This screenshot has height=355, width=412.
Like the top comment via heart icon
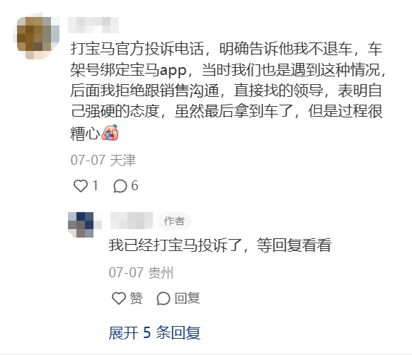[x=81, y=186]
